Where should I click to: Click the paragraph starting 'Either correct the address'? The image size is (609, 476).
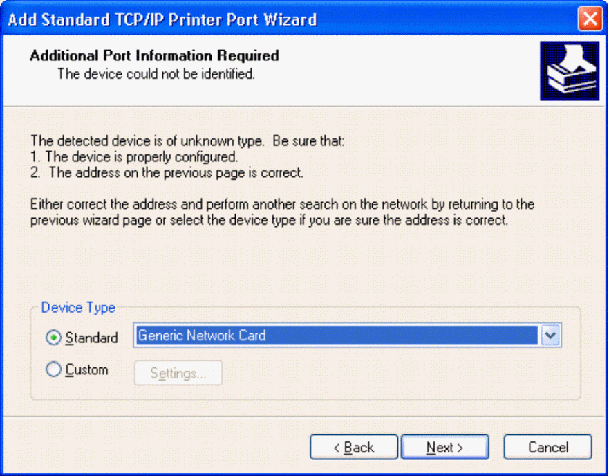282,212
